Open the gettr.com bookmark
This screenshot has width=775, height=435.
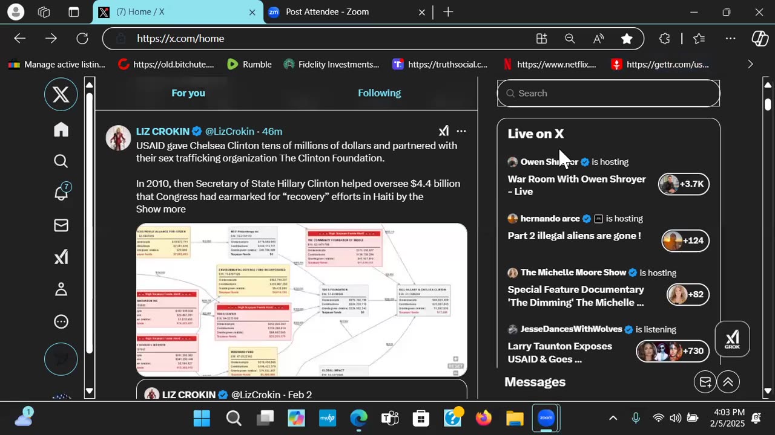[659, 64]
